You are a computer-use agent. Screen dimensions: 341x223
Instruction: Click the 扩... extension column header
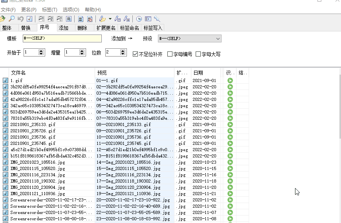(183, 73)
